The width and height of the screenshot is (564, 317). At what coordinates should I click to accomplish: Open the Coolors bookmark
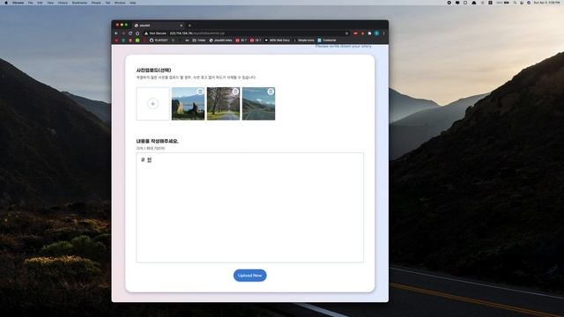(327, 41)
